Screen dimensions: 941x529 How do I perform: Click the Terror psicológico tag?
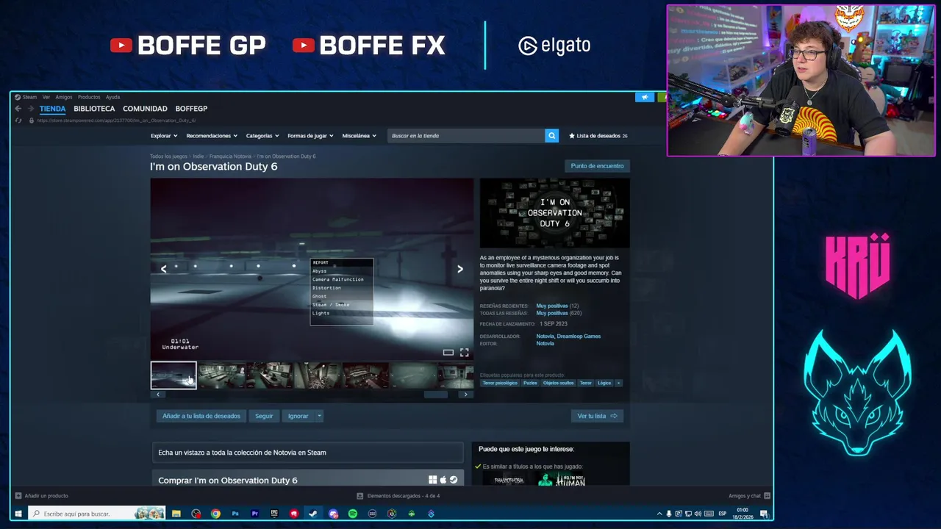pyautogui.click(x=500, y=383)
